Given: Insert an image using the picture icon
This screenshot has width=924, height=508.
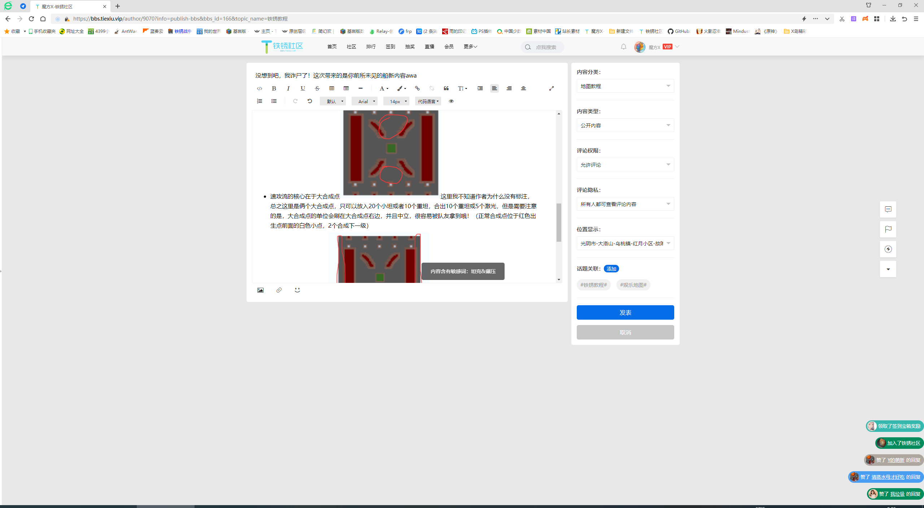Looking at the screenshot, I should pyautogui.click(x=260, y=290).
